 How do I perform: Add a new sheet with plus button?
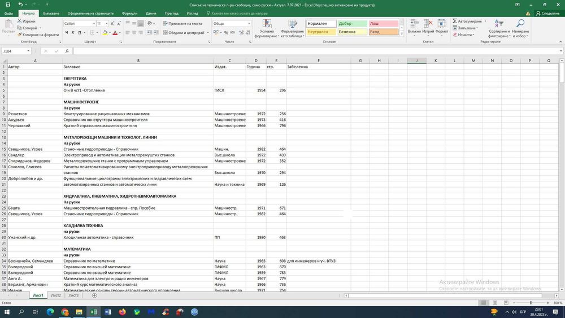pos(94,295)
